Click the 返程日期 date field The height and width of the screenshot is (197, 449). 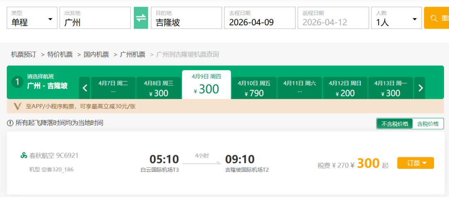pos(333,18)
